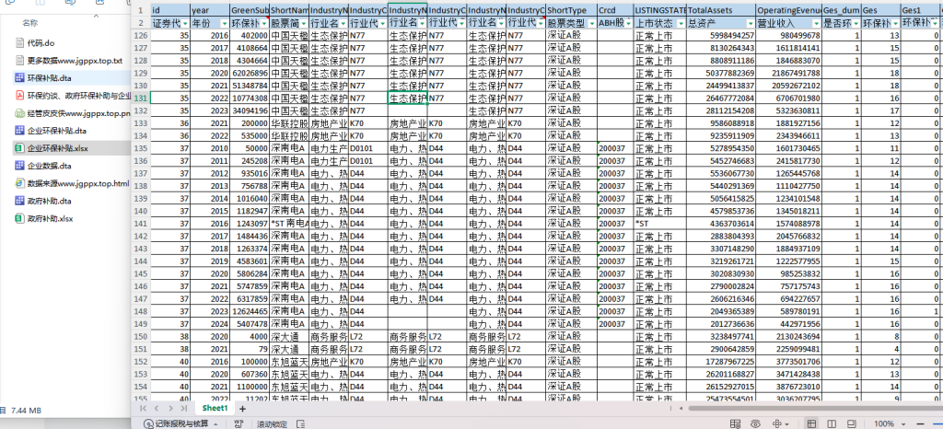943x429 pixels.
Task: Select 更多数据www.jgppx.top.txt file icon
Action: pyautogui.click(x=20, y=61)
